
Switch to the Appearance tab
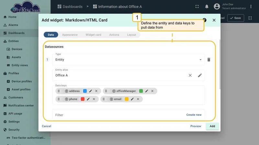click(70, 35)
